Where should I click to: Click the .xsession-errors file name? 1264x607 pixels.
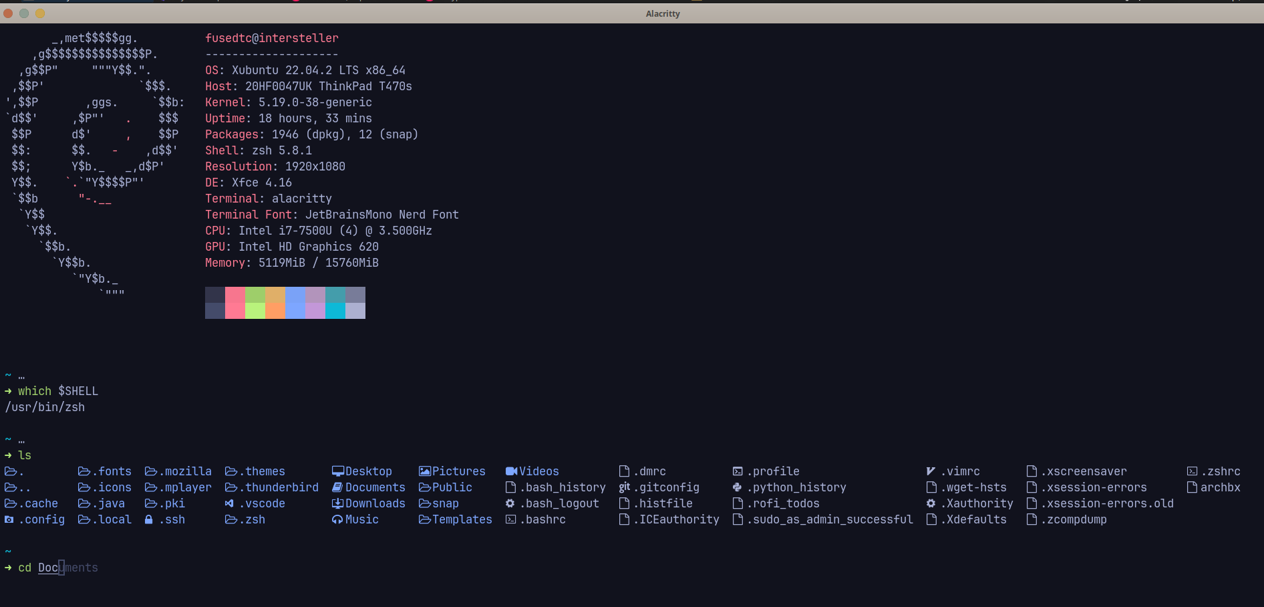[1094, 487]
